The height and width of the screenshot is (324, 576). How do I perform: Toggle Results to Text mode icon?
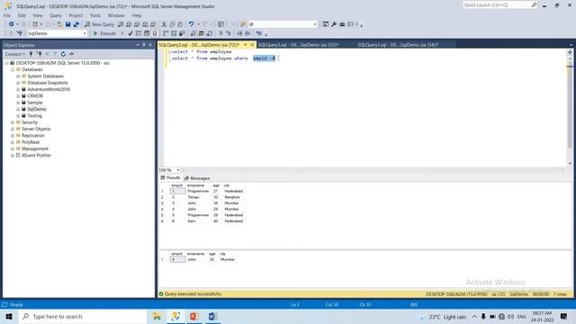(x=193, y=33)
